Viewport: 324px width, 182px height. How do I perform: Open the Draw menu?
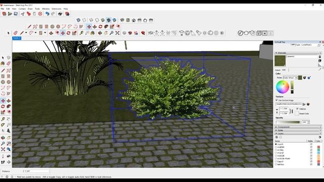[30, 9]
